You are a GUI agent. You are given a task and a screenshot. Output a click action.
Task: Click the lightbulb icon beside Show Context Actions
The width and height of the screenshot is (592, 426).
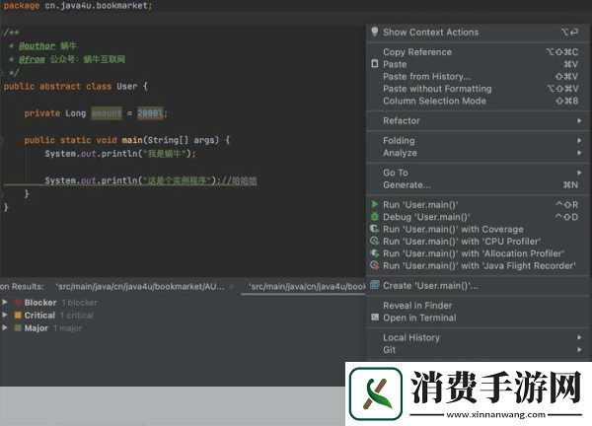pos(375,33)
